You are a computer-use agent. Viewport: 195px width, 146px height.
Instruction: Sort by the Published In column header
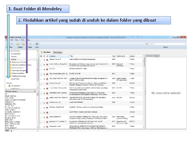click(x=122, y=56)
